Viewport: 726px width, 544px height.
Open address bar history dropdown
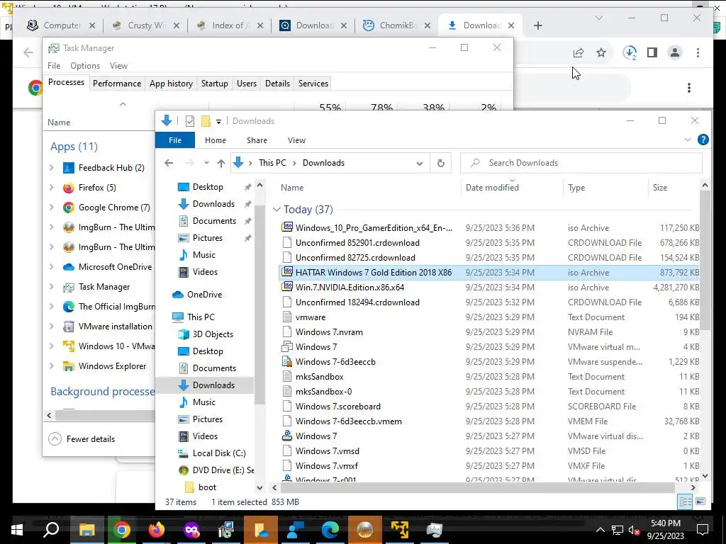coord(420,164)
